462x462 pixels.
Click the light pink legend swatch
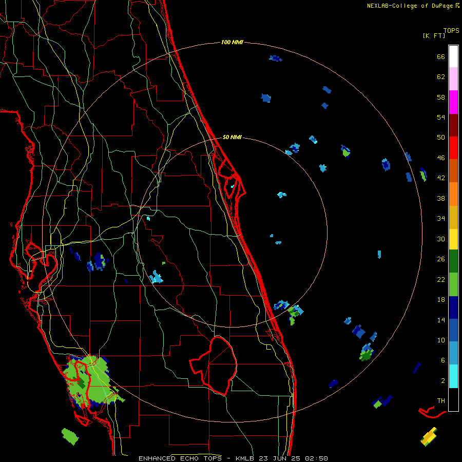[x=453, y=79]
